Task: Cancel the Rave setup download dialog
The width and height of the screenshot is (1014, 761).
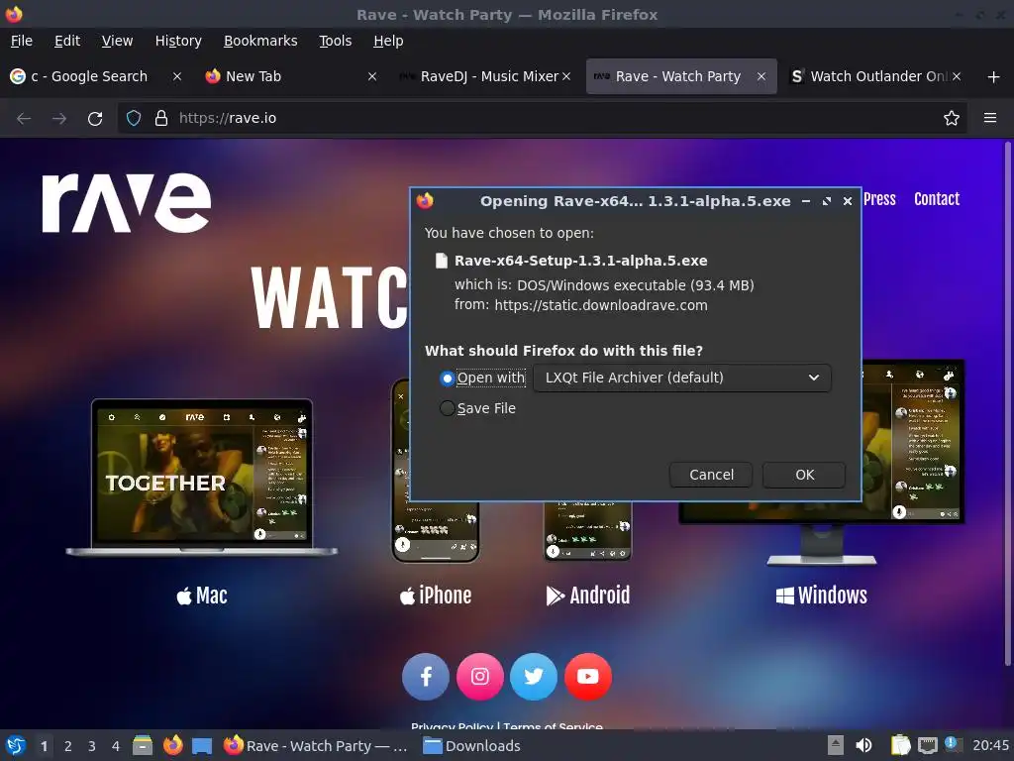Action: pyautogui.click(x=711, y=475)
